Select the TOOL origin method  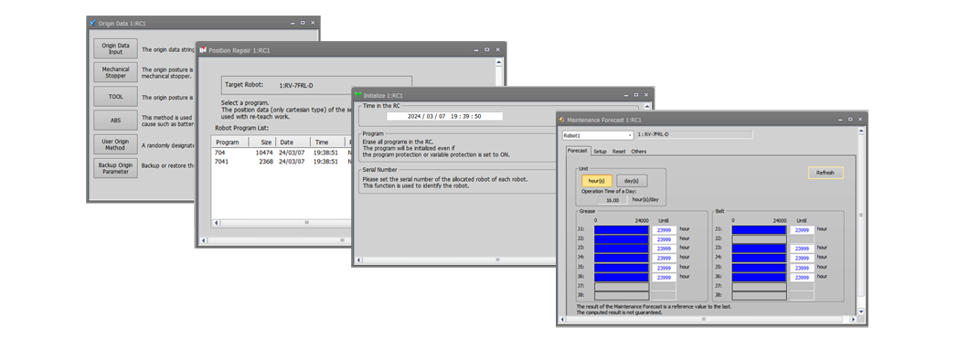coord(115,97)
